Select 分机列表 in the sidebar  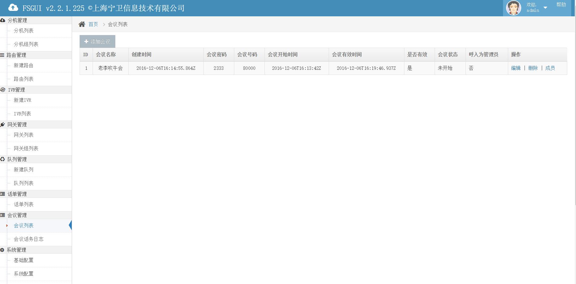click(24, 31)
